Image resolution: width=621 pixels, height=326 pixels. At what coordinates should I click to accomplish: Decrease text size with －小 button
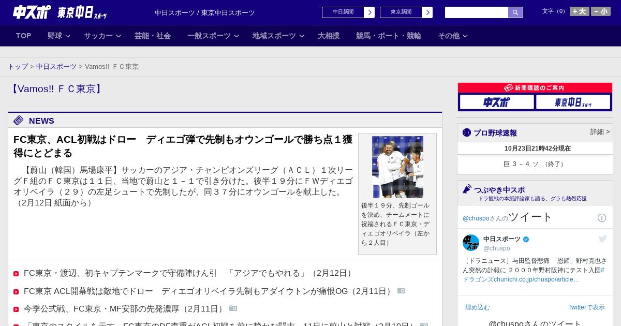coord(601,11)
